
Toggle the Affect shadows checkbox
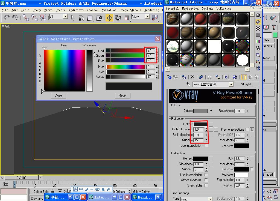pyautogui.click(x=206, y=180)
